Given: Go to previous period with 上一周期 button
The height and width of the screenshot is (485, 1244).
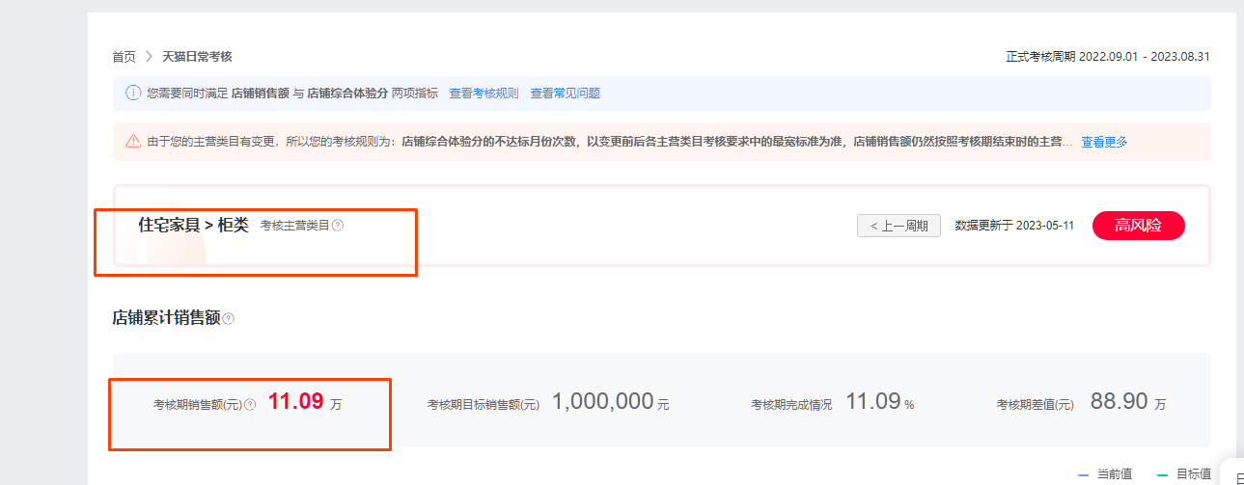Looking at the screenshot, I should (x=898, y=226).
